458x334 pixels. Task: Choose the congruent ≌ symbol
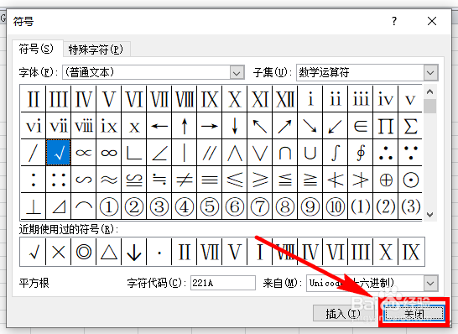tap(133, 180)
